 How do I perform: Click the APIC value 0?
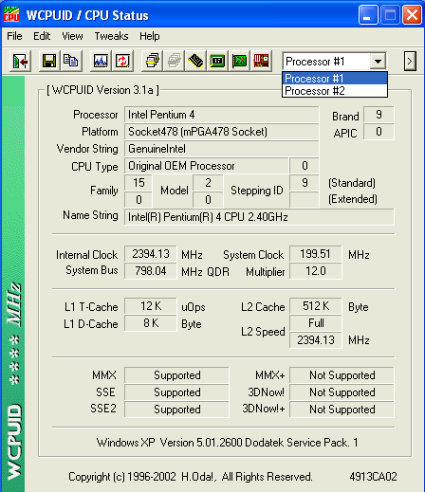(x=379, y=132)
